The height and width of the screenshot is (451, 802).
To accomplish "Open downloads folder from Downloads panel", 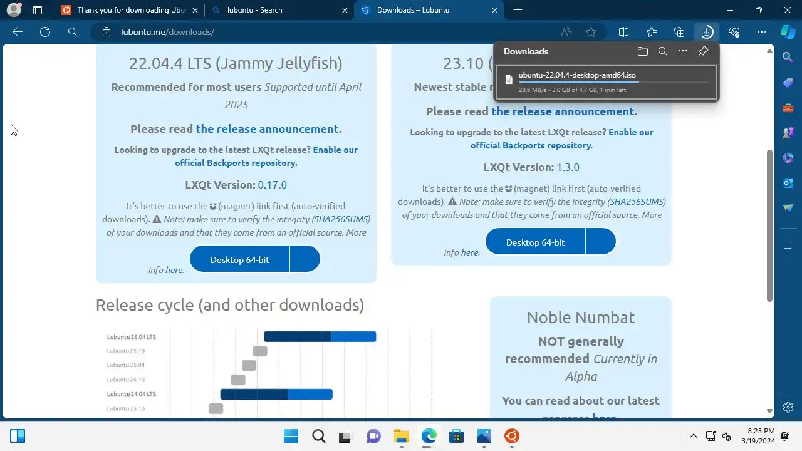I will pos(643,52).
